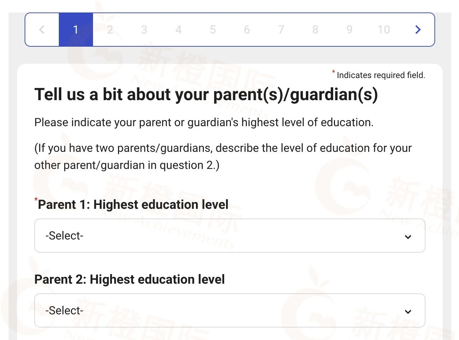Expand the Parent 2 education level select
Screen dimensions: 459x340
[229, 310]
